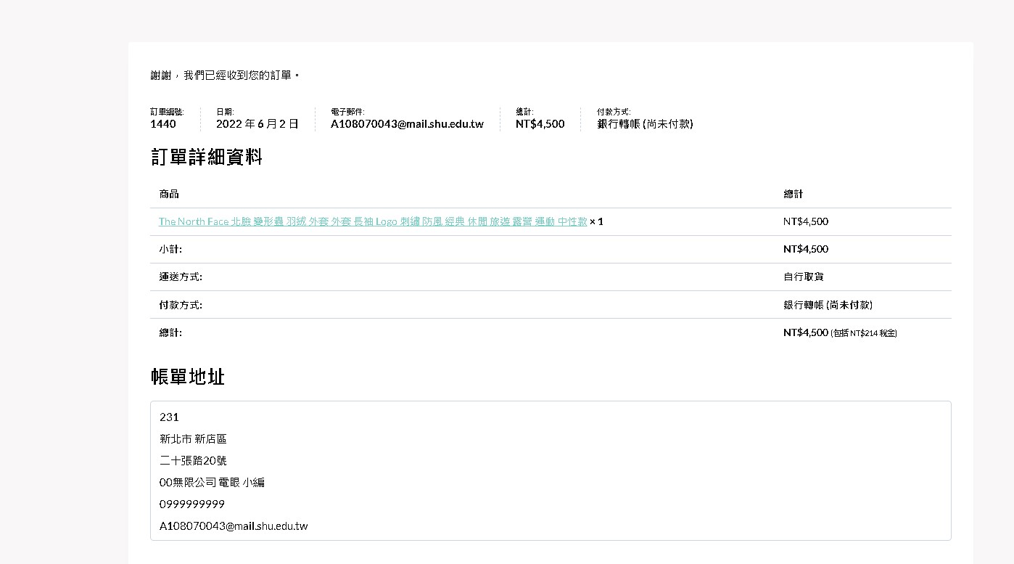Click the 訂單詳細資料 heading
1014x564 pixels.
(x=207, y=157)
